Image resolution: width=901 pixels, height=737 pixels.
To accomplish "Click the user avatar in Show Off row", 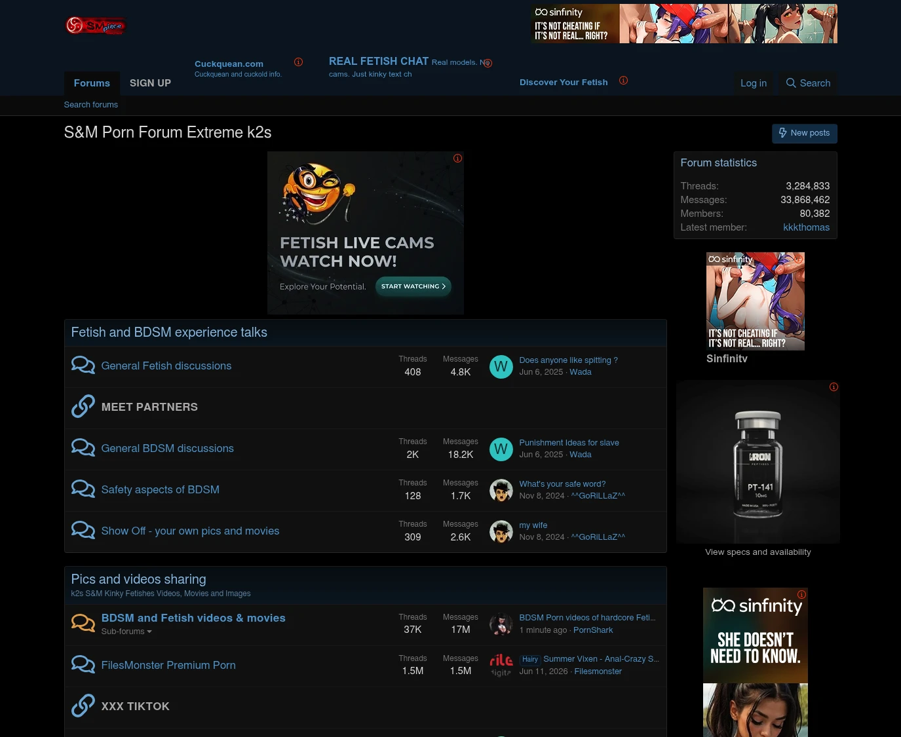I will [x=501, y=532].
